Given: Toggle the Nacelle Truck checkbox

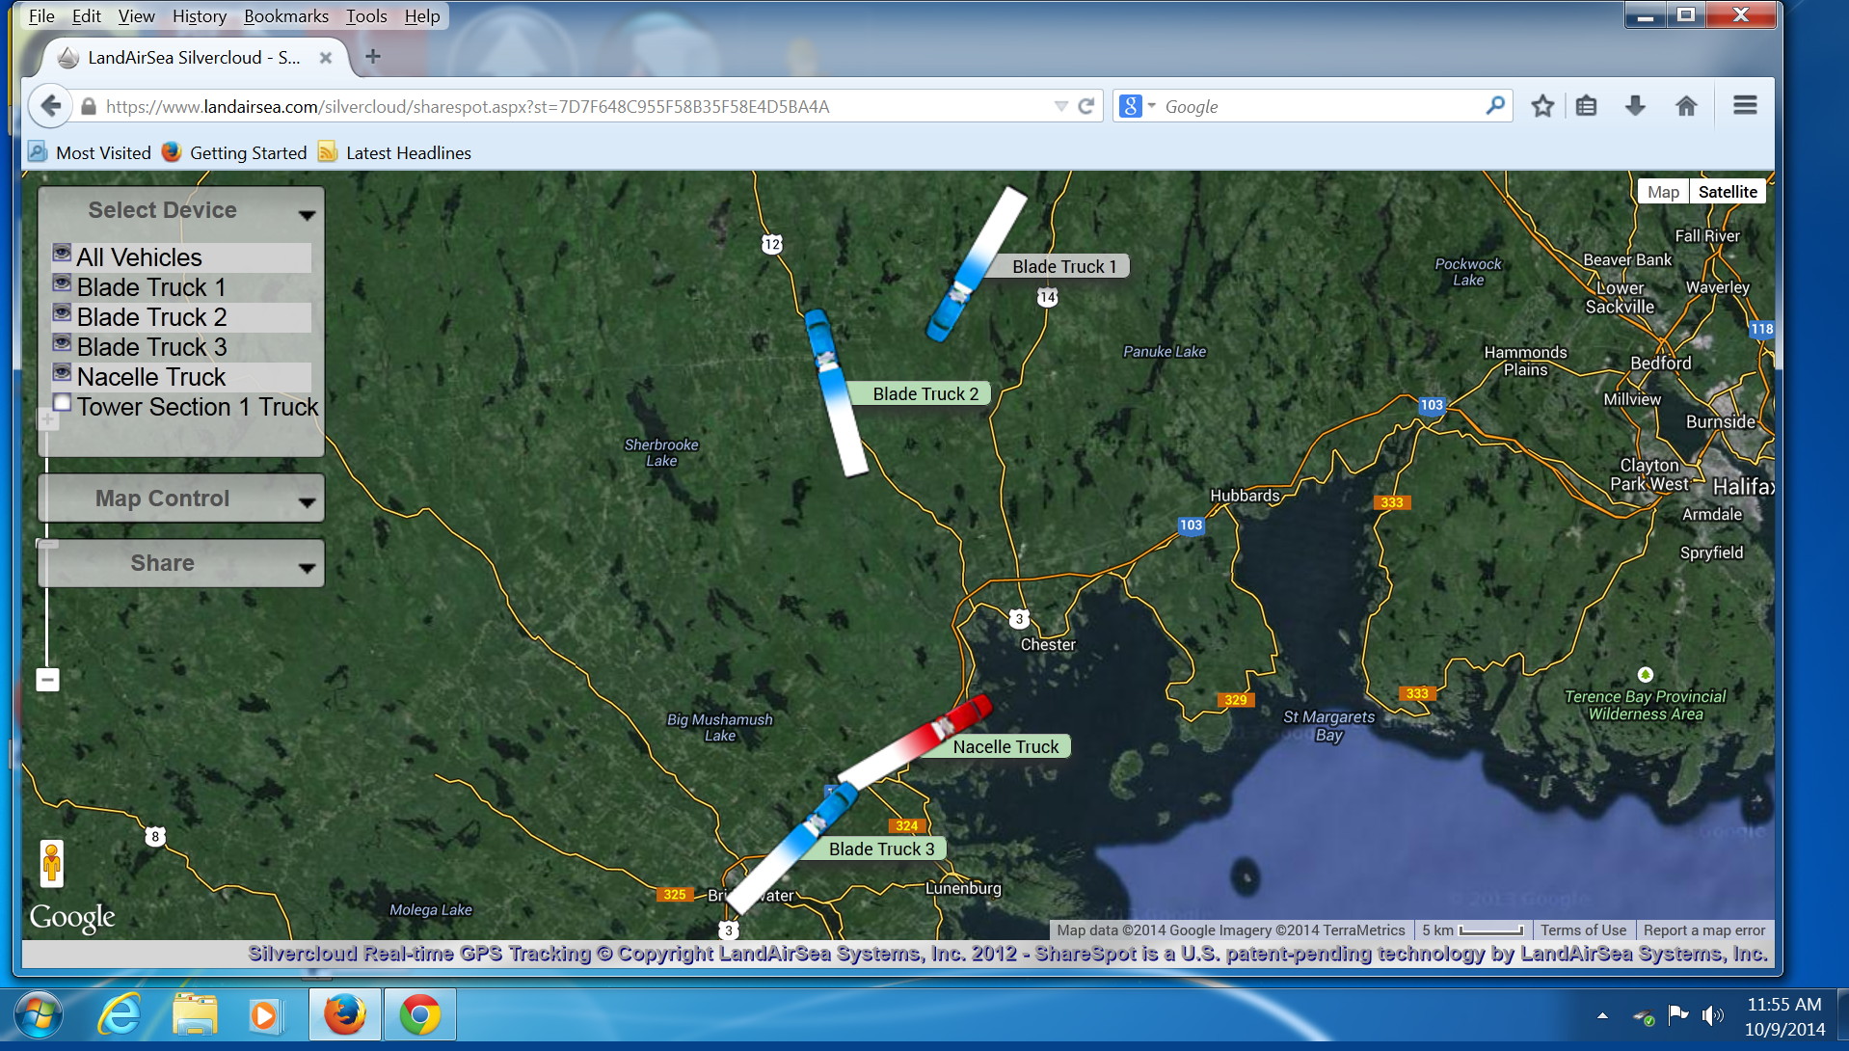Looking at the screenshot, I should coord(62,373).
